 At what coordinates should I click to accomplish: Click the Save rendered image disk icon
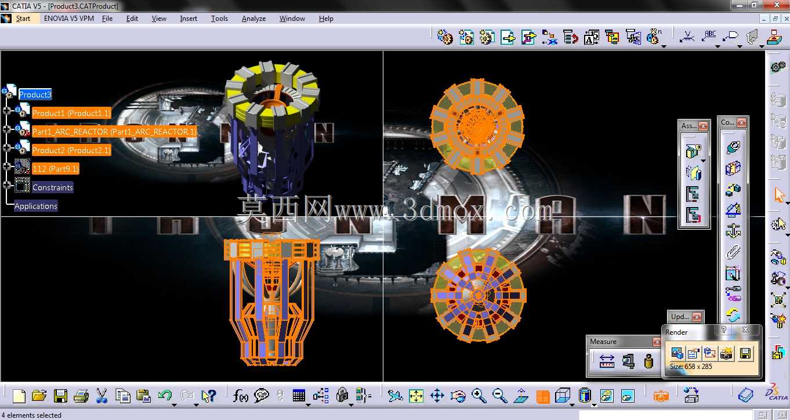pyautogui.click(x=746, y=353)
